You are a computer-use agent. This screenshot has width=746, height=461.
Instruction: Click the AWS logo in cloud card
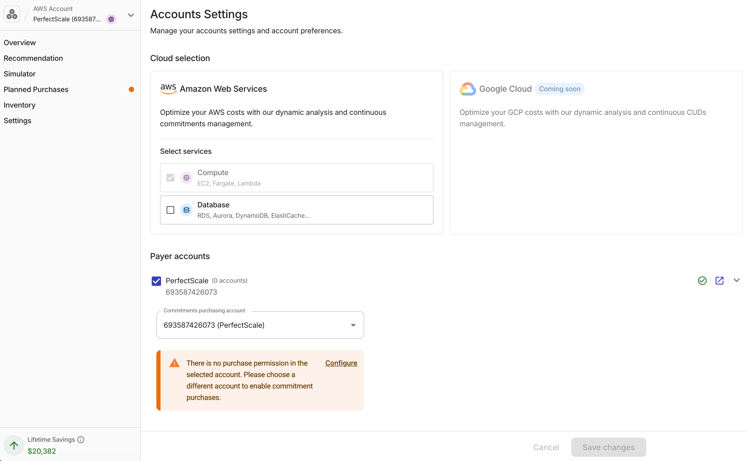point(168,89)
